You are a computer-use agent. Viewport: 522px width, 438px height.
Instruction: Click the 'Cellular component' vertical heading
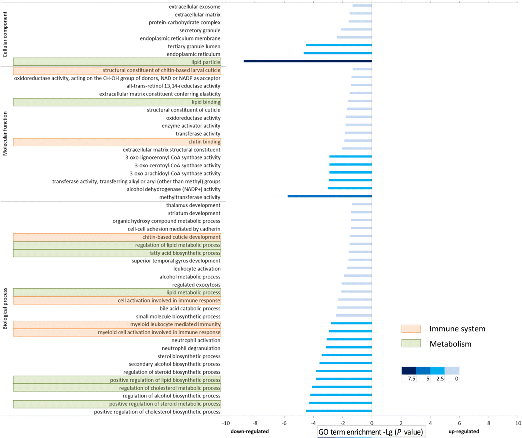pos(5,35)
